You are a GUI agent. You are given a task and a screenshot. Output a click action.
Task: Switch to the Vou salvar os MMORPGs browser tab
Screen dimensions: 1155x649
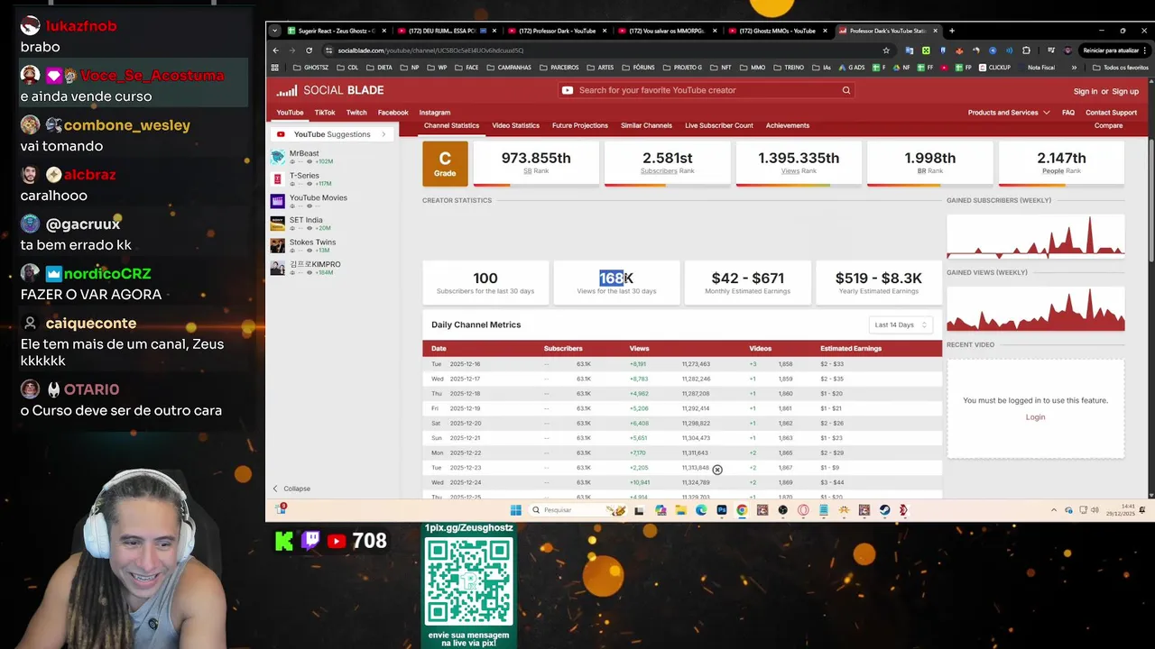tap(666, 31)
